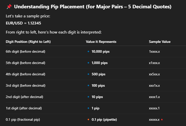The height and width of the screenshot is (126, 186).
Task: Select the Sample Value column header
Action: (160, 42)
